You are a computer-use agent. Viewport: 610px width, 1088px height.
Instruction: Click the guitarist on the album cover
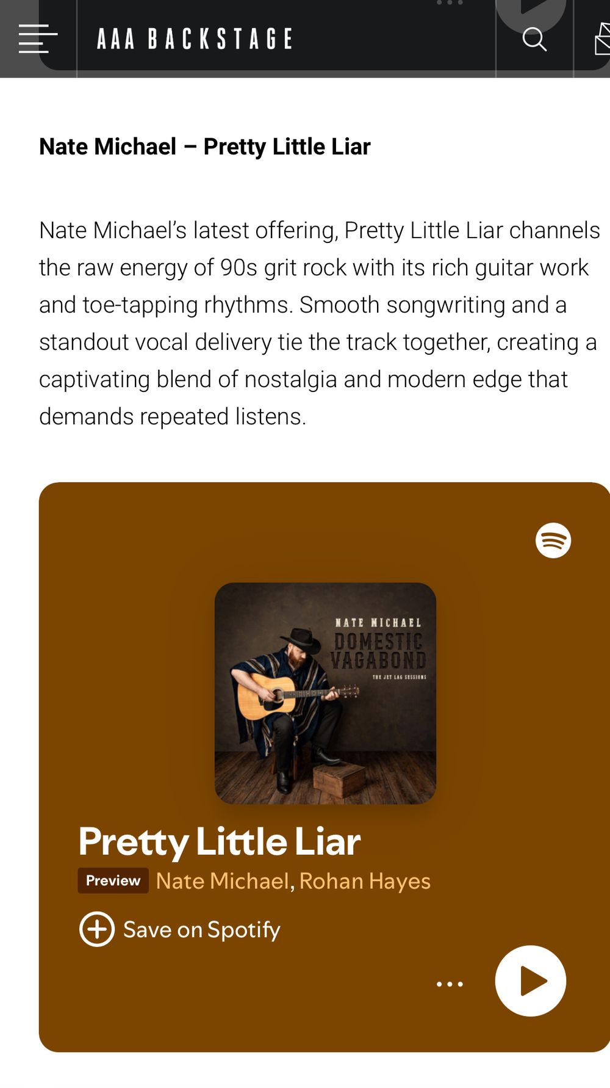(287, 696)
